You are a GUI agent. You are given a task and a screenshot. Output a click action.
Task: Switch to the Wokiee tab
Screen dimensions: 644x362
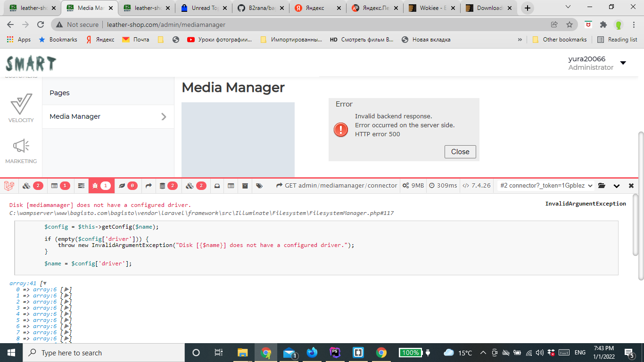[431, 8]
